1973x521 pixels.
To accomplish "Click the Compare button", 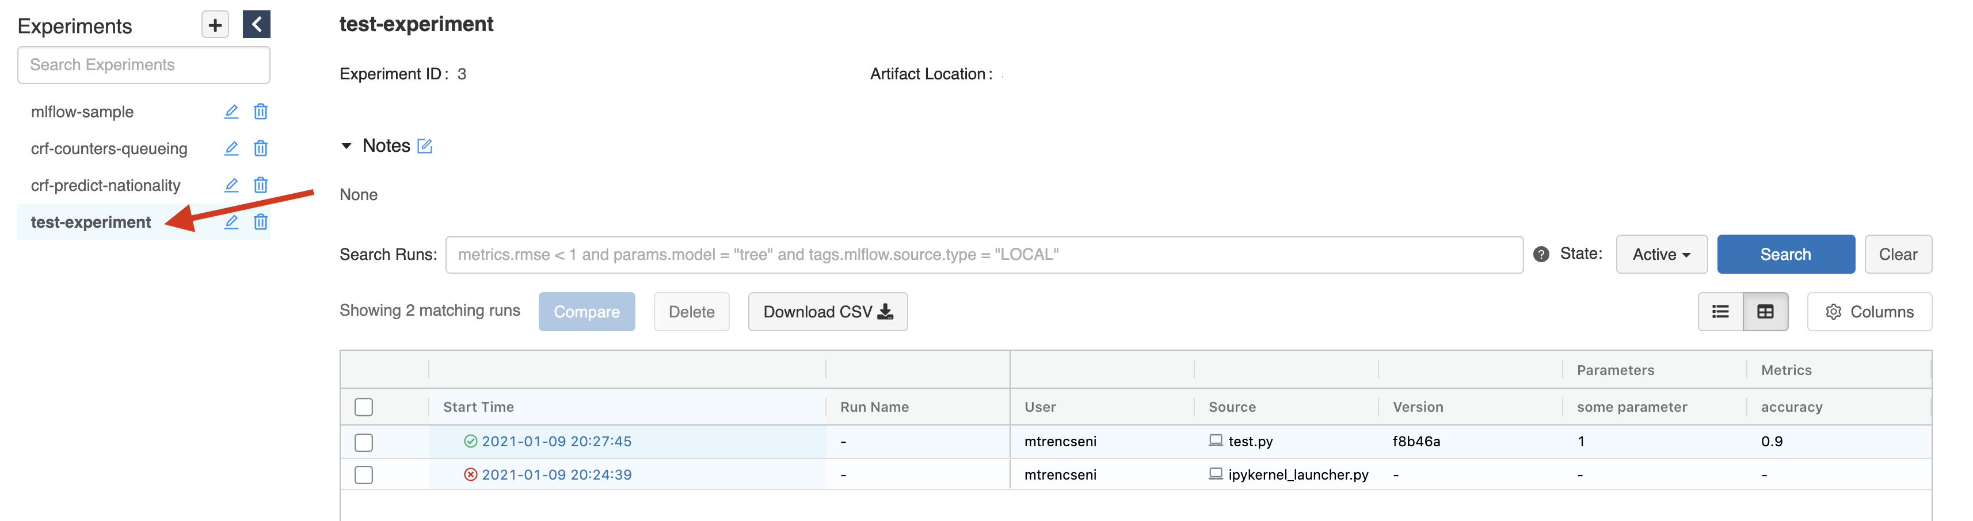I will point(586,312).
